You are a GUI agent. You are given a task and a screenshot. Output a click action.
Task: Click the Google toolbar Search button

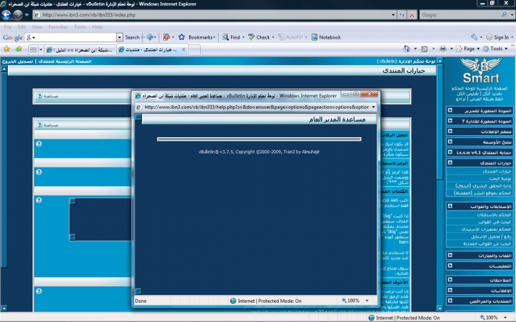(x=132, y=37)
